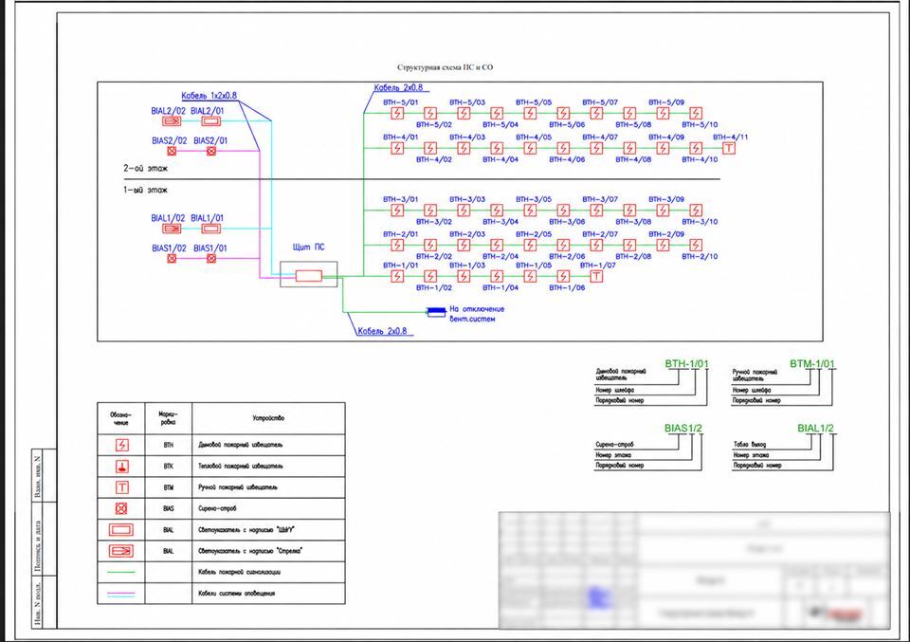Click the green 'BTM-1/01' marking example
The height and width of the screenshot is (642, 910).
coord(812,364)
